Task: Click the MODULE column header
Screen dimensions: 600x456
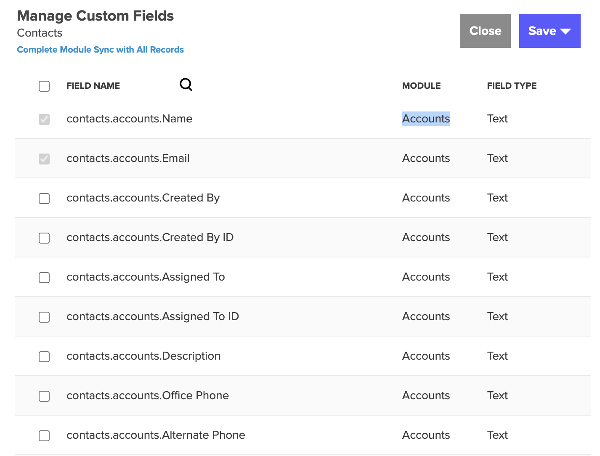Action: 421,86
